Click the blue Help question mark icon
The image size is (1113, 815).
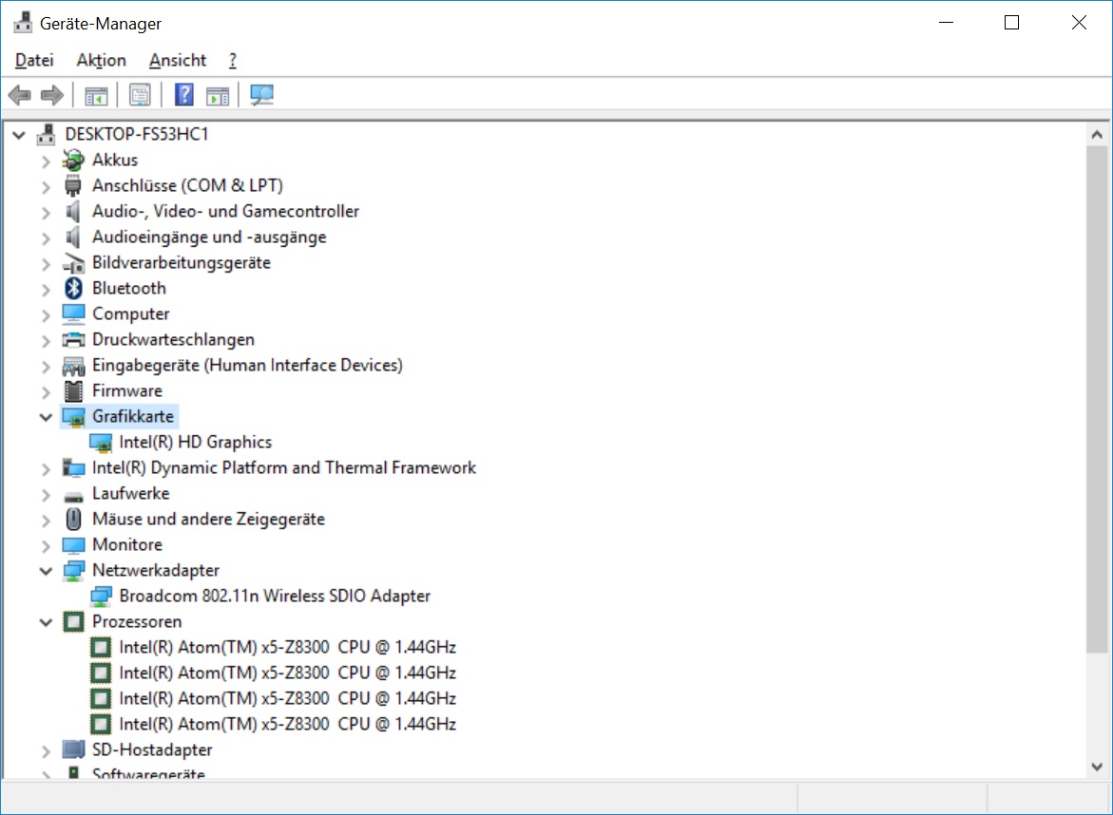183,94
